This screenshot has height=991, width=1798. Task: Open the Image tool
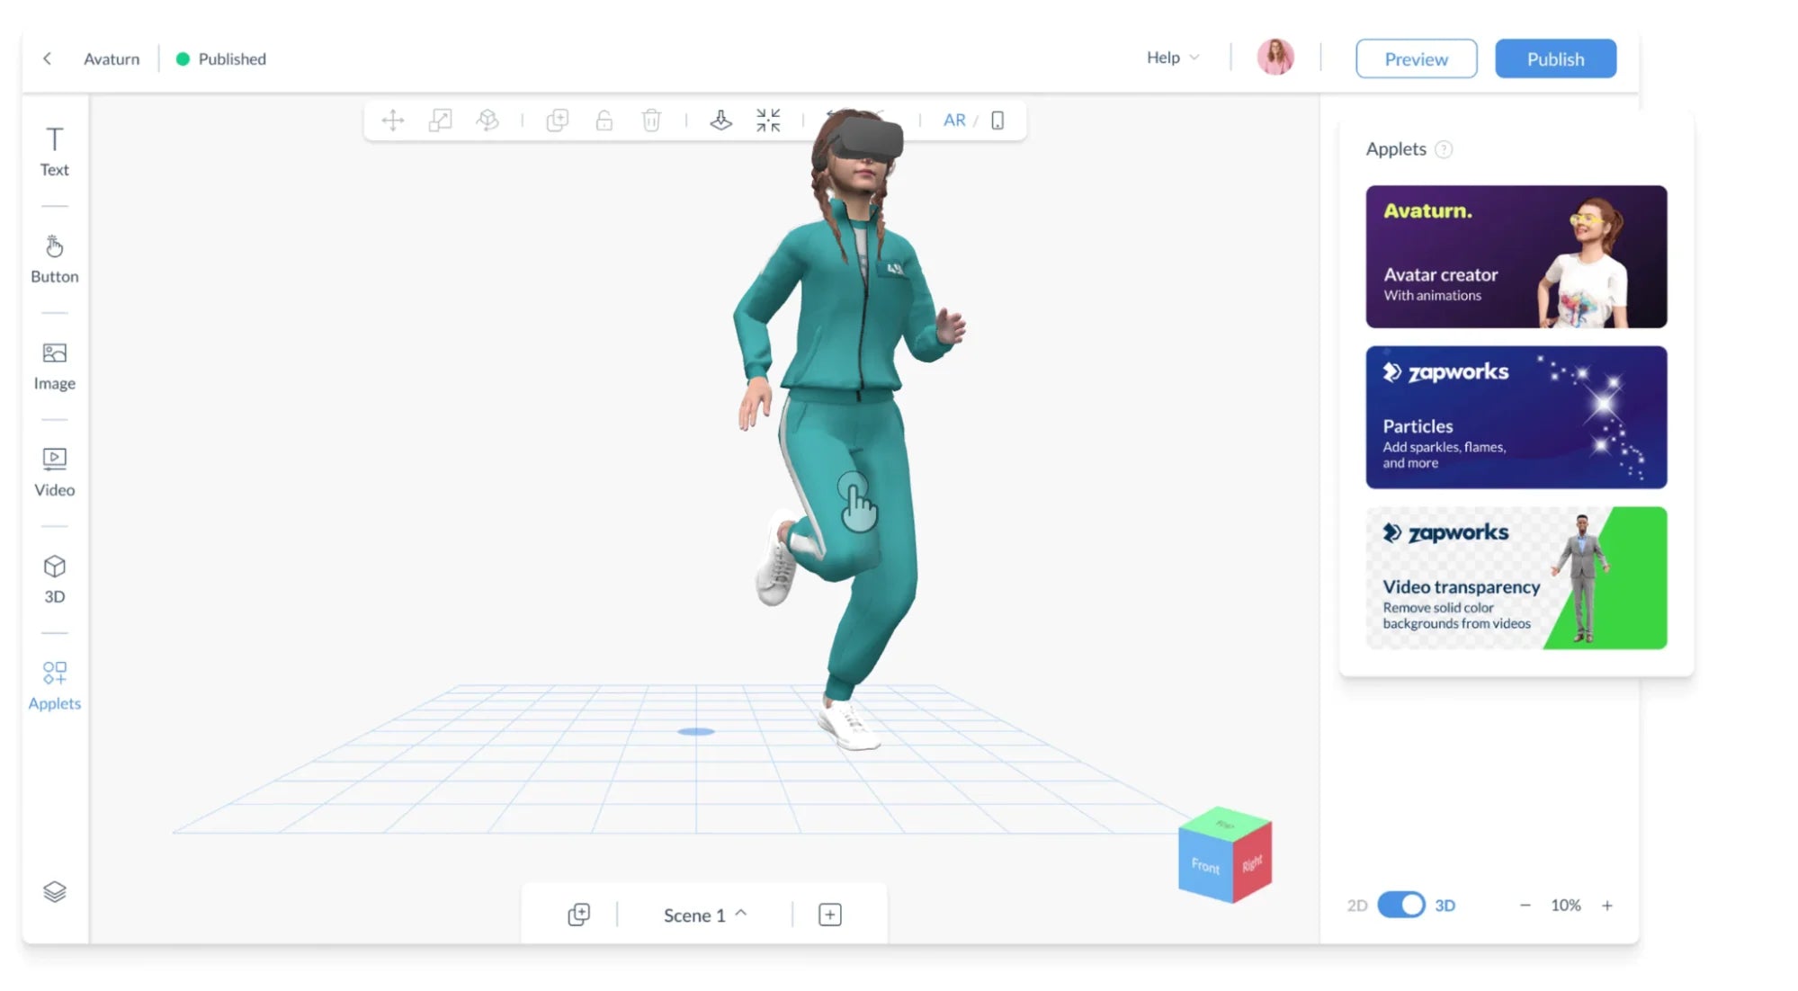54,365
